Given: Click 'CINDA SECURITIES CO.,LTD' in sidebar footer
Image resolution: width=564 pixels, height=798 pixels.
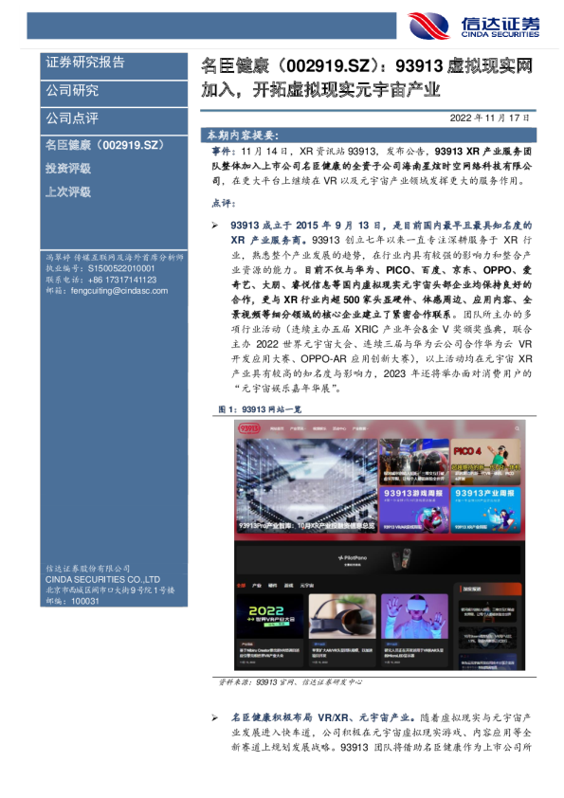Looking at the screenshot, I should tap(102, 580).
